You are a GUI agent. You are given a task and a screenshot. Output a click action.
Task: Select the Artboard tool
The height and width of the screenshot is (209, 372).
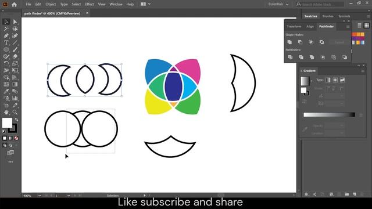point(6,105)
